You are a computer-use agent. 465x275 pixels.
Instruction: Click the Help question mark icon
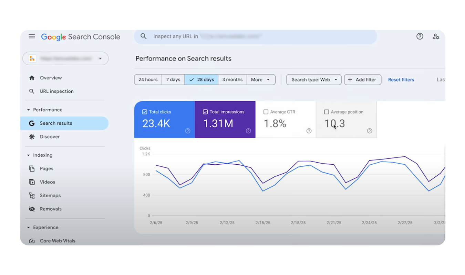[420, 36]
